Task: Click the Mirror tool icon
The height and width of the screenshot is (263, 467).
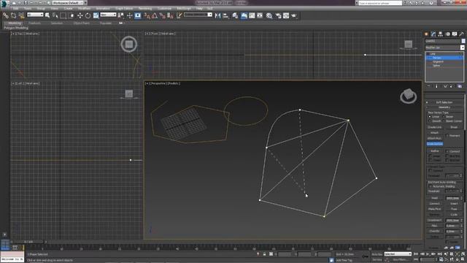Action: [x=217, y=15]
